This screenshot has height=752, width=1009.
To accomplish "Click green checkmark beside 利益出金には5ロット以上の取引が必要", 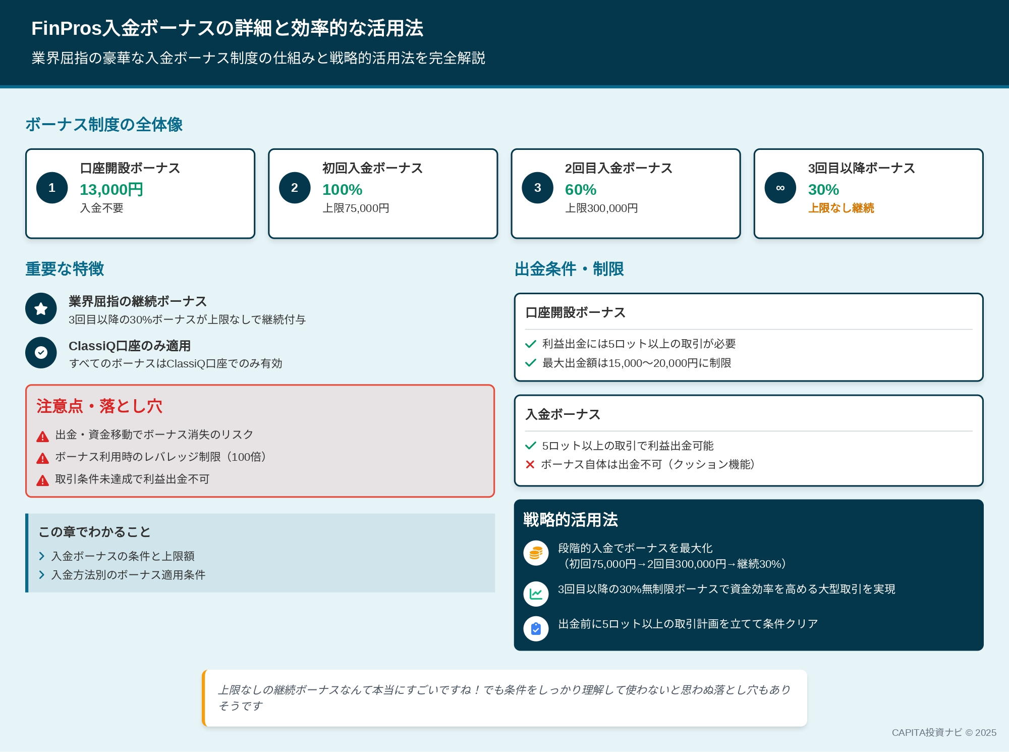I will pyautogui.click(x=530, y=344).
